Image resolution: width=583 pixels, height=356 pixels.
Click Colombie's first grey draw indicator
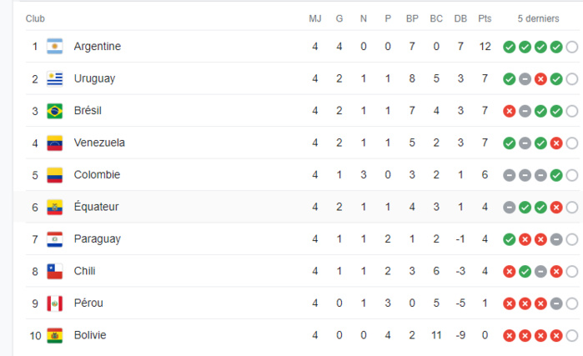pos(509,175)
